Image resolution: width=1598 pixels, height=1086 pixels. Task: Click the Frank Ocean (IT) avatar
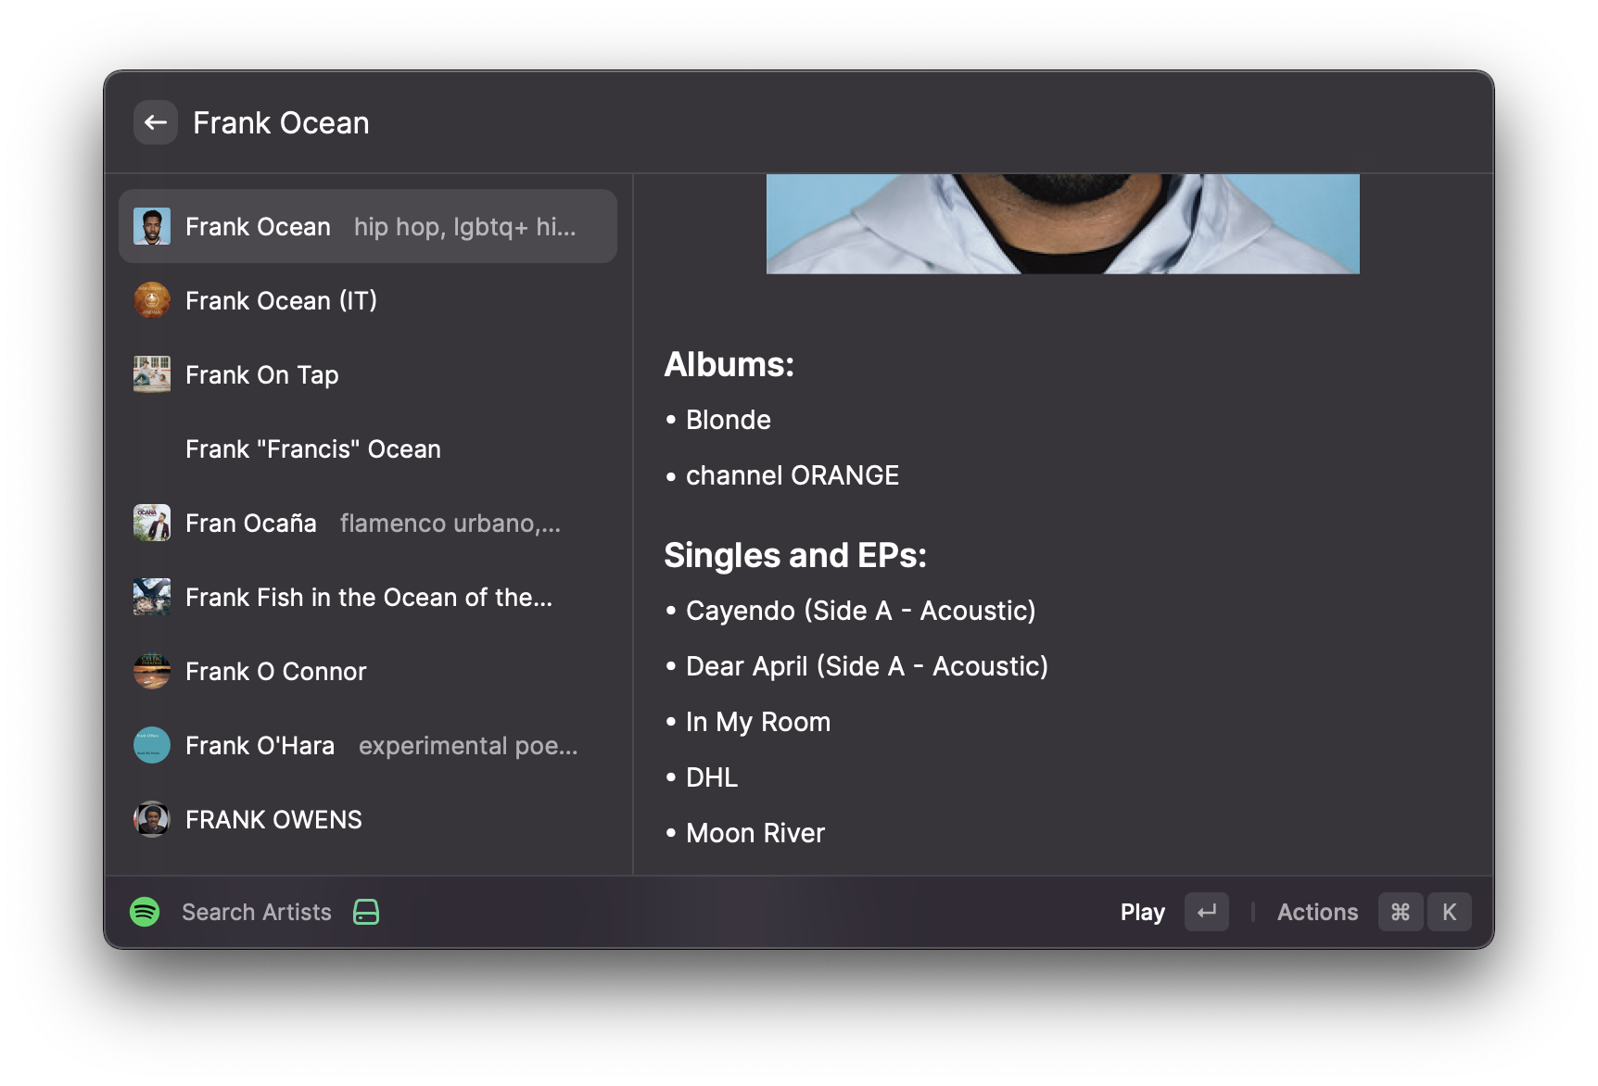tap(152, 300)
